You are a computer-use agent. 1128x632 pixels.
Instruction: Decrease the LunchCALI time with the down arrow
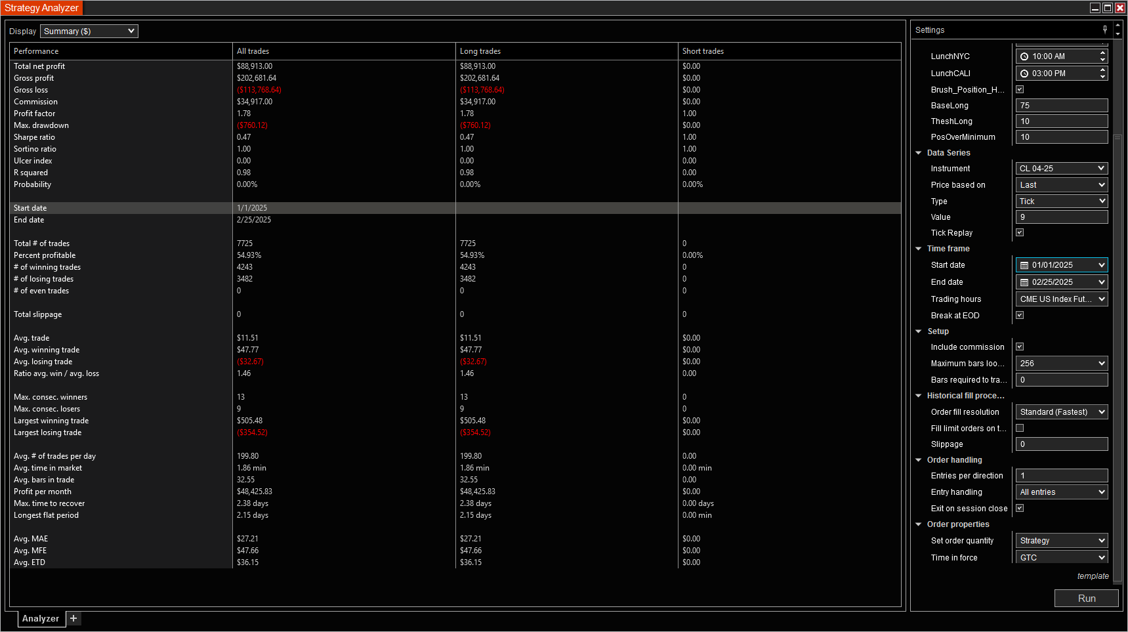point(1102,77)
